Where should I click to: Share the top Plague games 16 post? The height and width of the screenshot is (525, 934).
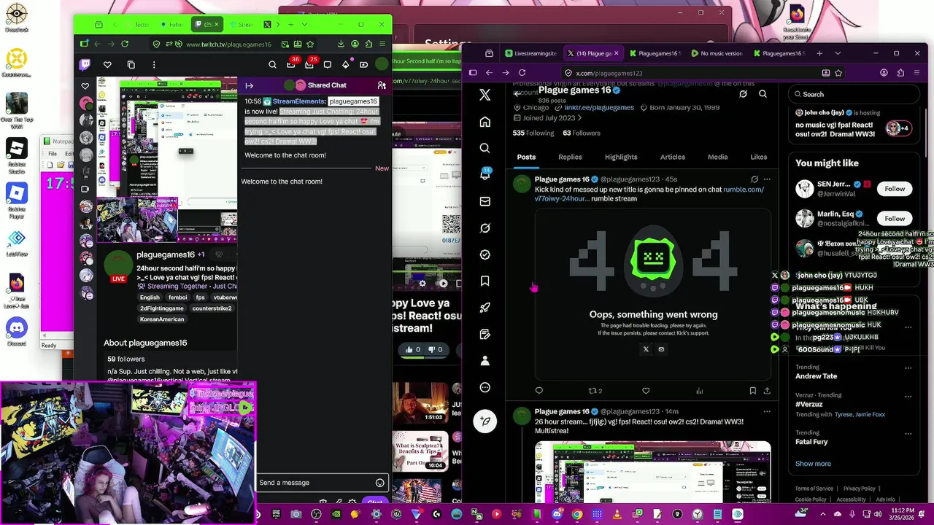click(767, 391)
